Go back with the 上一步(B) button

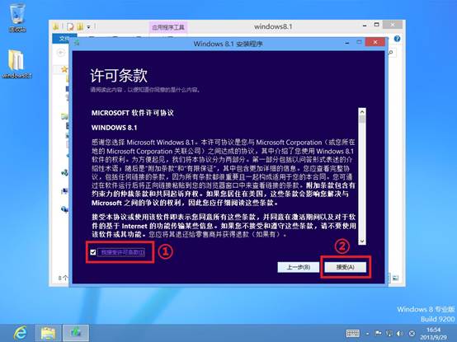pos(299,267)
